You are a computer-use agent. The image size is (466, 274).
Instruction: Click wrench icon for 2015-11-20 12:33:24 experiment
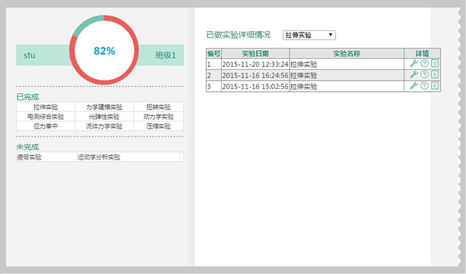click(x=414, y=64)
